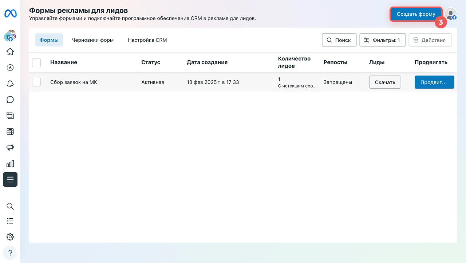Open Insights bar chart icon

pos(10,163)
